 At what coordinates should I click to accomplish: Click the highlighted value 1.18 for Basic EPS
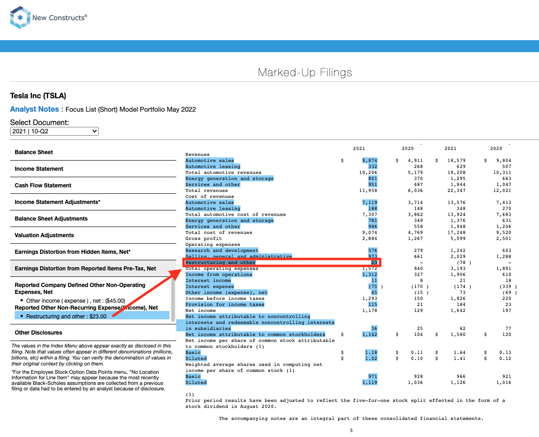pos(371,353)
